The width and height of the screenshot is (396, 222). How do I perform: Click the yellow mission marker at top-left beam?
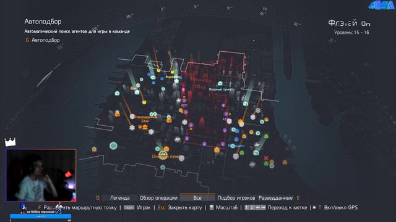coord(158,70)
